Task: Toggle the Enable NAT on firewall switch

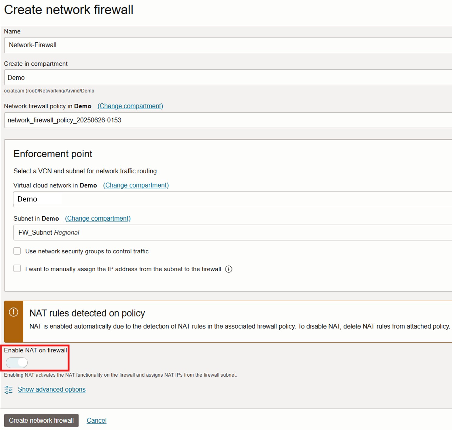Action: pos(17,362)
